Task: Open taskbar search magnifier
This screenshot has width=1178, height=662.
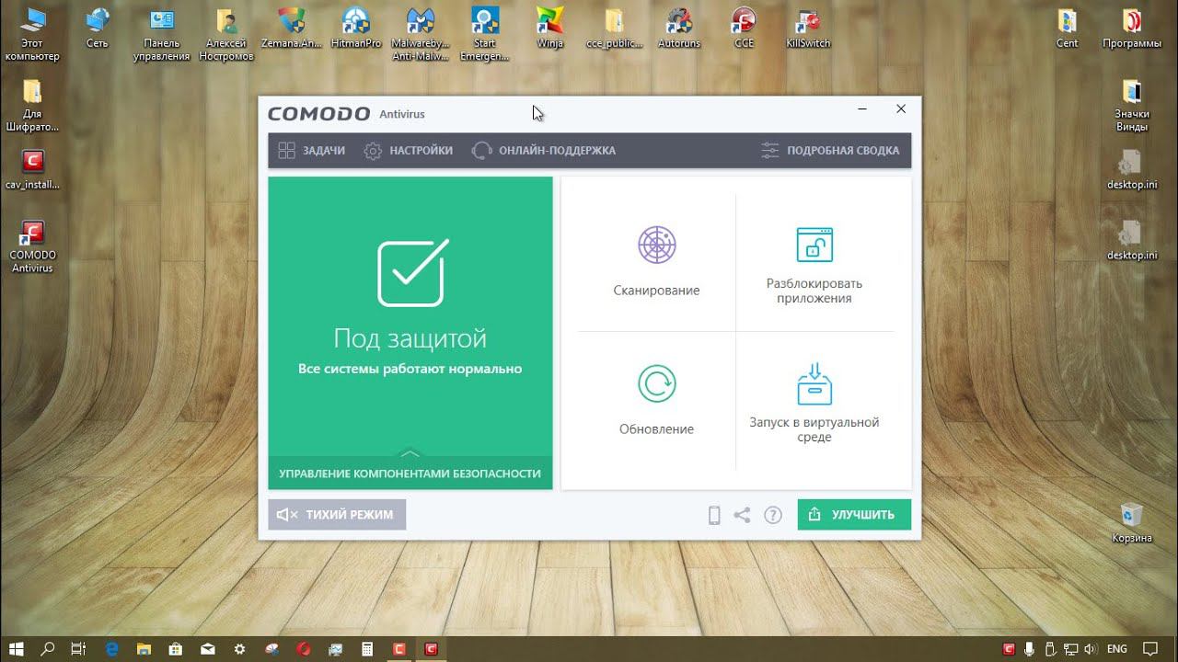Action: (48, 648)
